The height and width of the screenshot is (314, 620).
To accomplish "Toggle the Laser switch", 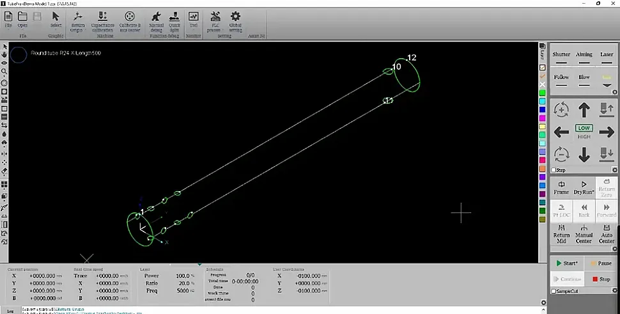I will point(607,58).
